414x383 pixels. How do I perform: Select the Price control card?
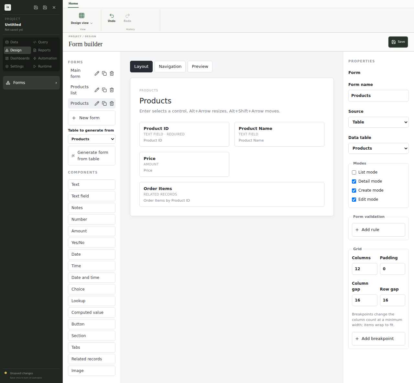184,165
